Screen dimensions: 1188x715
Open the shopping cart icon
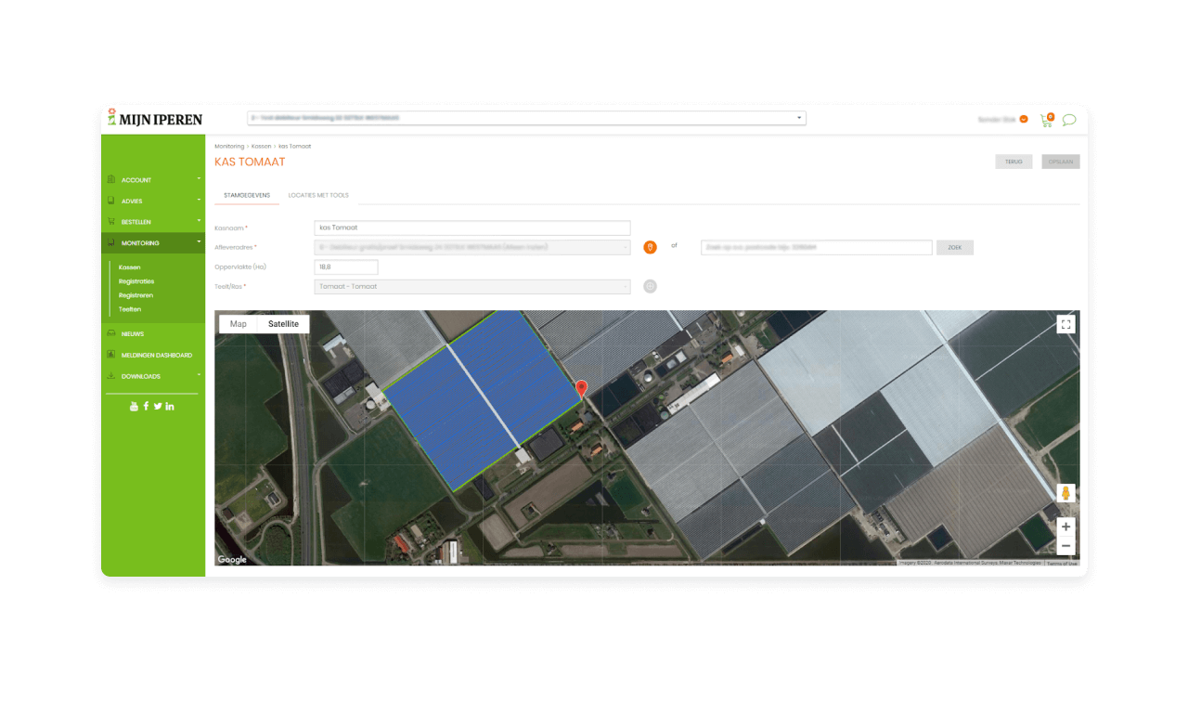[1044, 119]
